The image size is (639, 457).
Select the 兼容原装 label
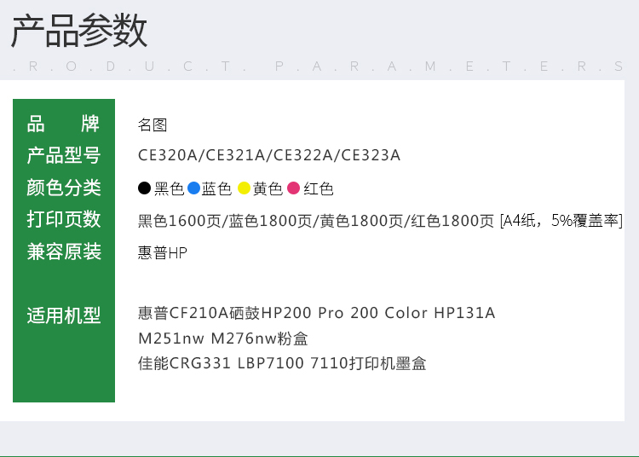coord(64,252)
